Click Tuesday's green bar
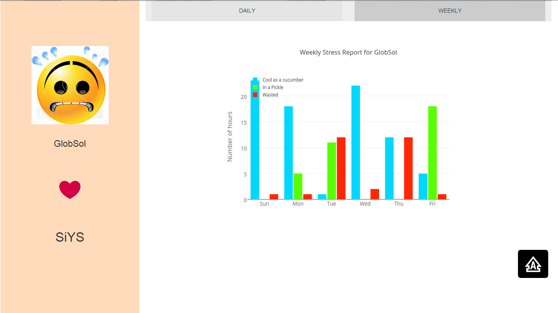 point(332,171)
